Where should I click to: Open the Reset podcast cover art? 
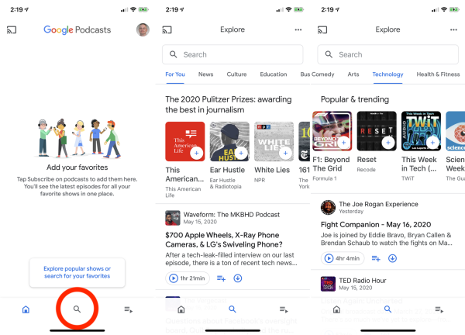[377, 131]
